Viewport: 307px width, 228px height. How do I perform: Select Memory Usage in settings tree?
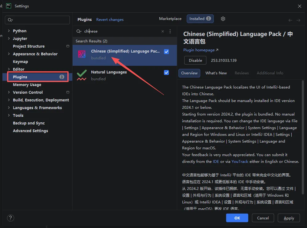(x=27, y=85)
